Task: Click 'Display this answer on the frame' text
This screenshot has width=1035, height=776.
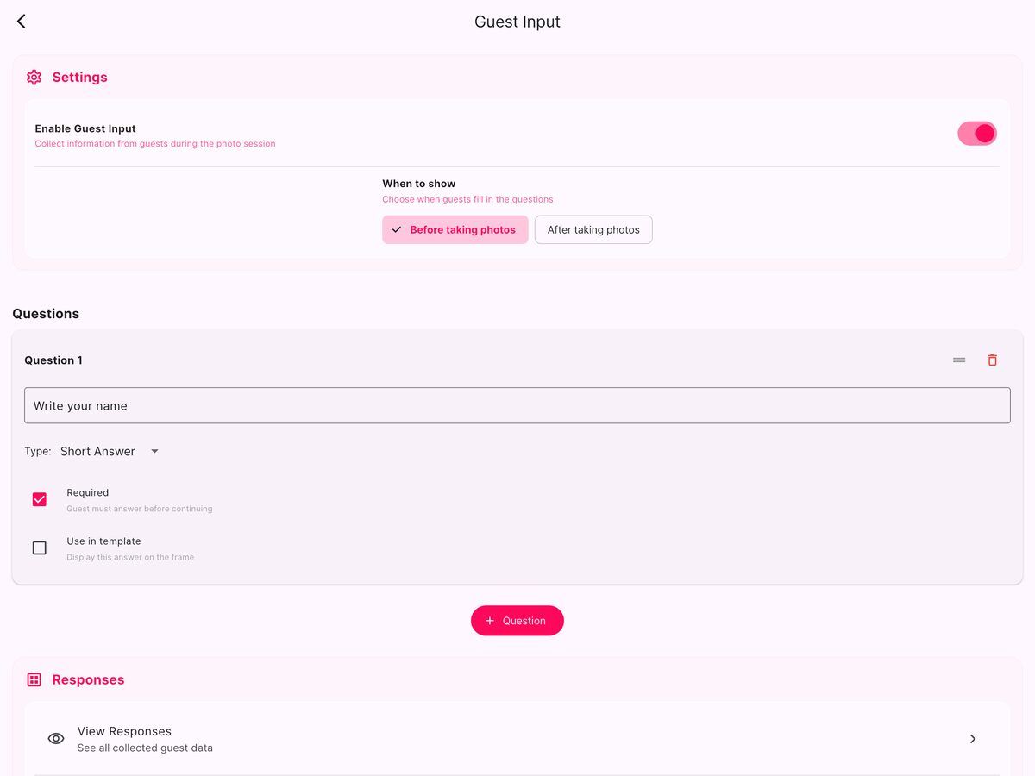Action: [x=130, y=557]
